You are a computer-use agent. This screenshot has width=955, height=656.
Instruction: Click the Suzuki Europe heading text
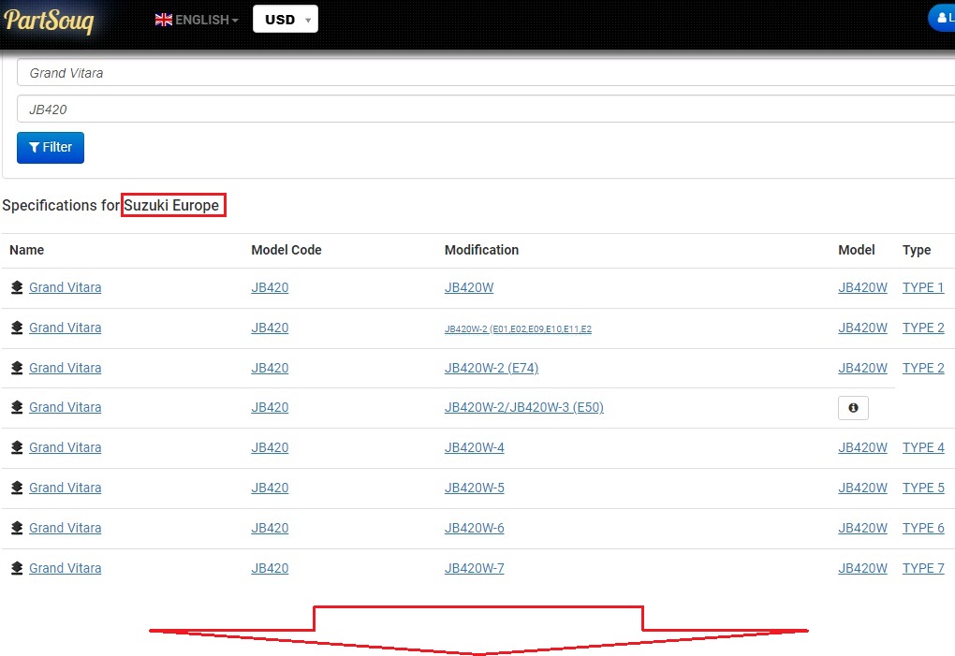coord(171,205)
